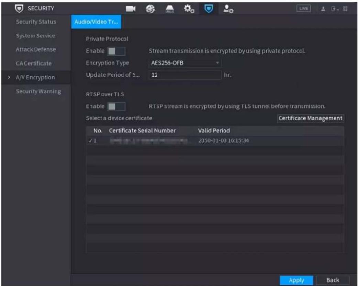Viewport: 358px width, 286px height.
Task: Click the SECURITY shield logo in header
Action: pos(19,9)
